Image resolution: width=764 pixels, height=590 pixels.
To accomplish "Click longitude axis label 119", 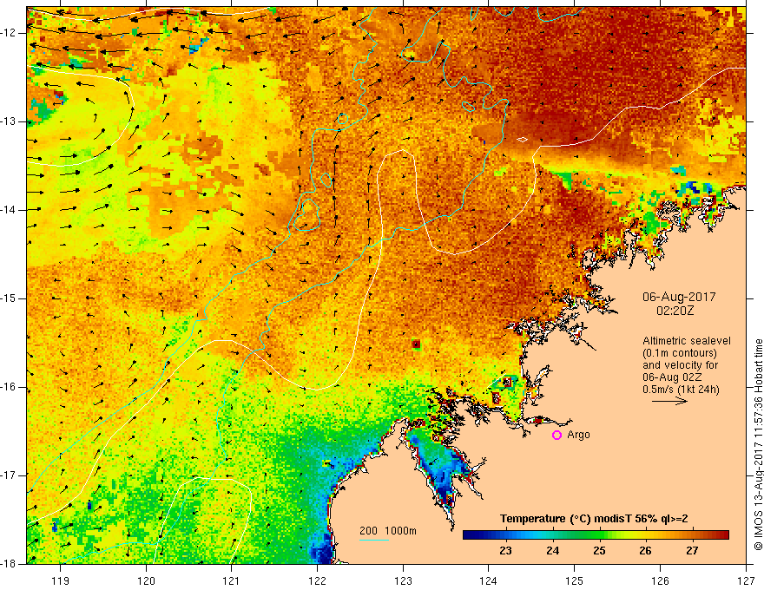I will coord(61,580).
